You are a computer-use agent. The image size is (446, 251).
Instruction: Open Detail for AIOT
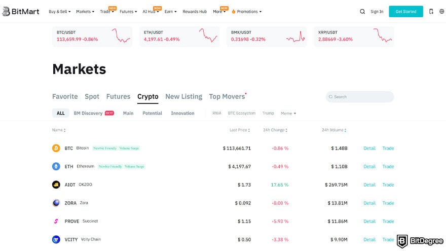click(369, 185)
